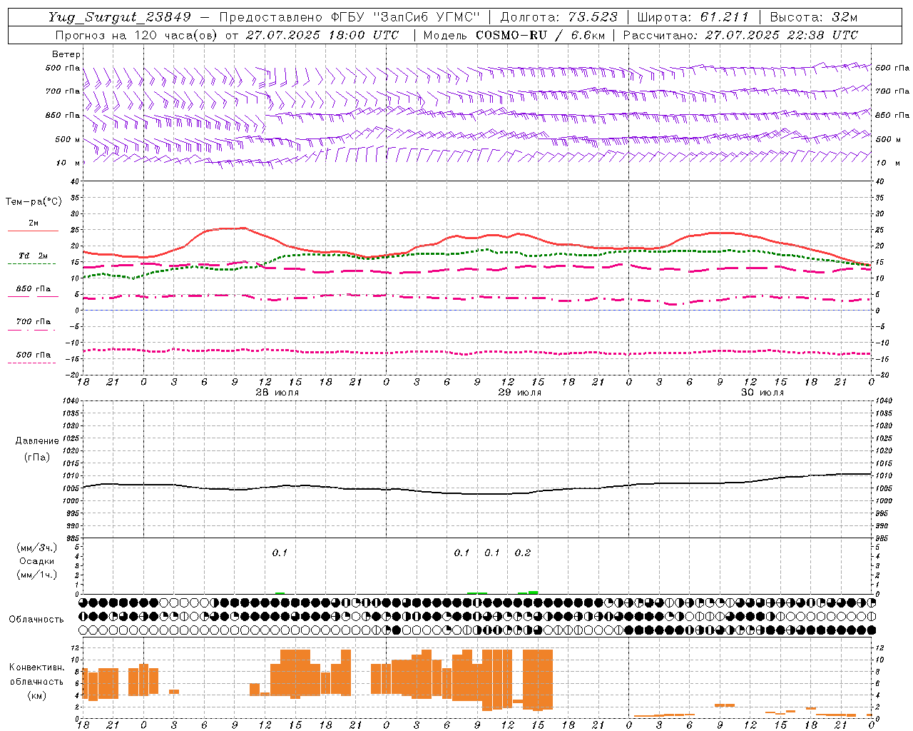Click the 500 м wind level label on left

(68, 139)
